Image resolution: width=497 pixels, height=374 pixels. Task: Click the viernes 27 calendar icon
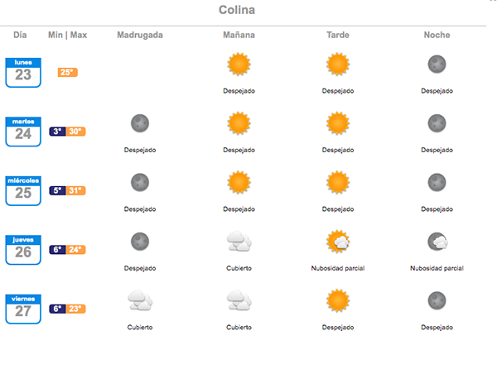coord(23,309)
